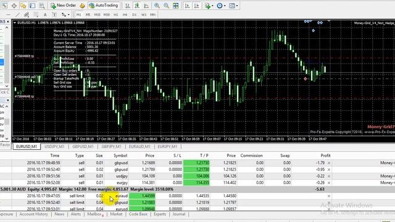Switch to M30 timeframe
This screenshot has height=222, width=395.
click(x=107, y=15)
